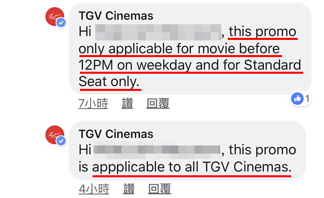Click the 4小時 timestamp

[x=94, y=189]
